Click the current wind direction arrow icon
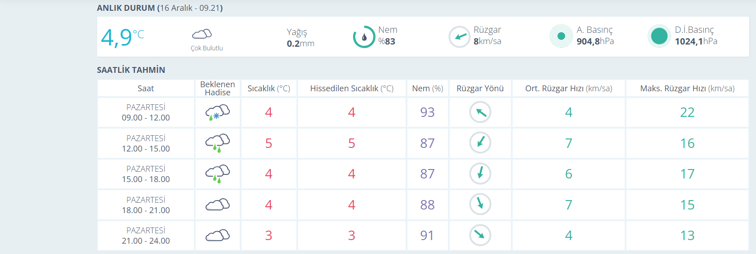 460,37
